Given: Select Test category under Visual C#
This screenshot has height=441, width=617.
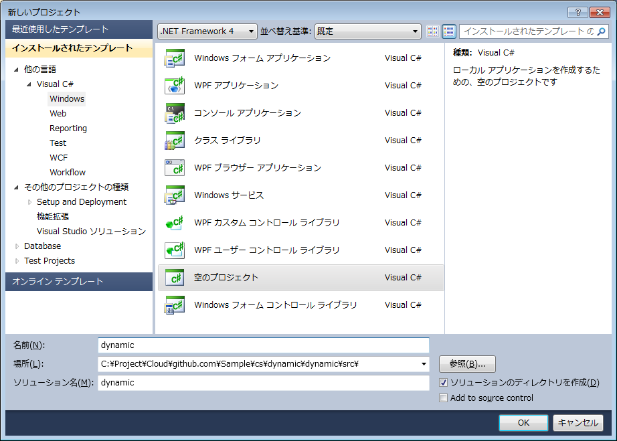Looking at the screenshot, I should (x=58, y=143).
